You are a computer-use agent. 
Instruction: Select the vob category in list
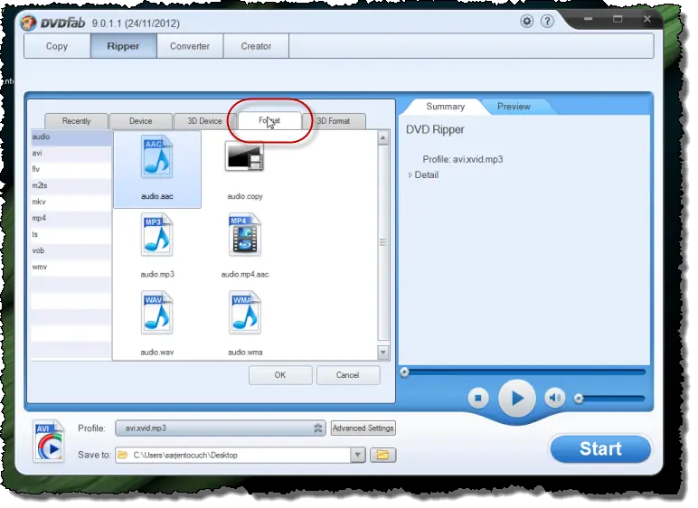(x=71, y=250)
